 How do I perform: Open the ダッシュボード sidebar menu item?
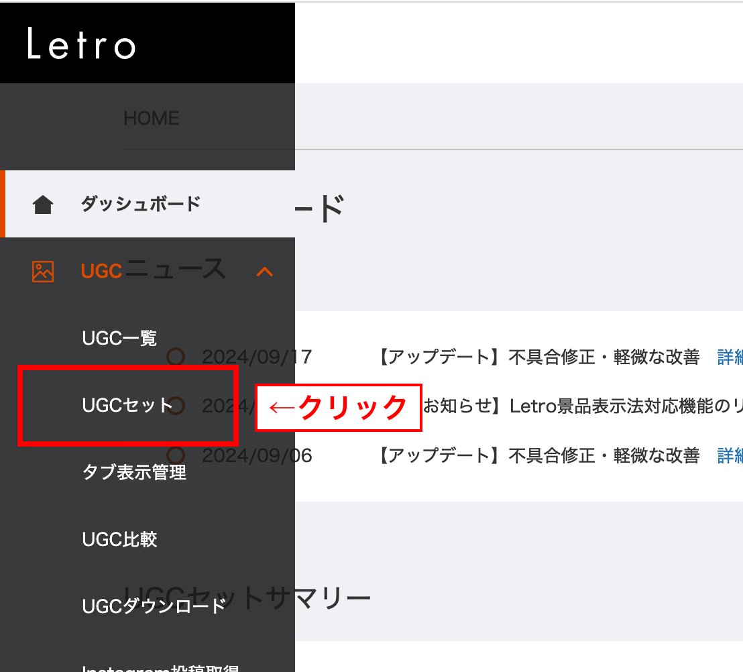[148, 204]
